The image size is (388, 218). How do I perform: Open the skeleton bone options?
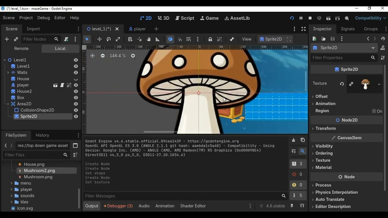coord(232,39)
